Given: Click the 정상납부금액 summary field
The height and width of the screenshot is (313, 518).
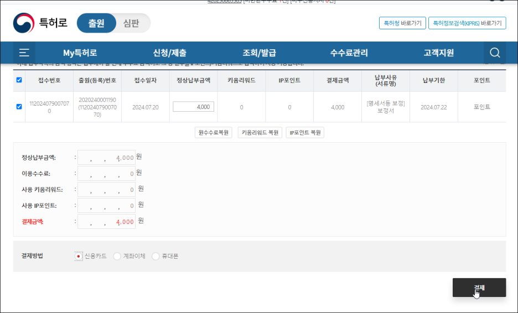Looking at the screenshot, I should 106,158.
